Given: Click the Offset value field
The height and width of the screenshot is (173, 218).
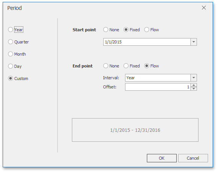Looking at the screenshot, I should point(158,87).
